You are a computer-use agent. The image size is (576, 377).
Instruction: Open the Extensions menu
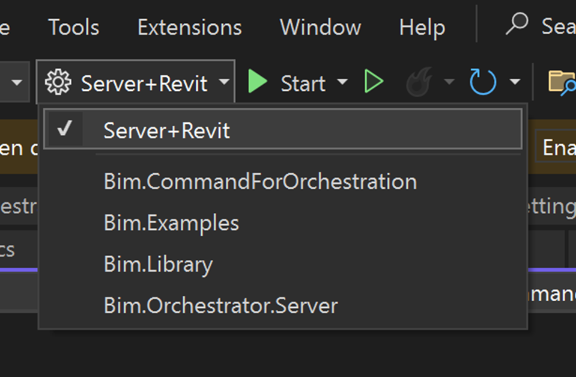tap(189, 26)
